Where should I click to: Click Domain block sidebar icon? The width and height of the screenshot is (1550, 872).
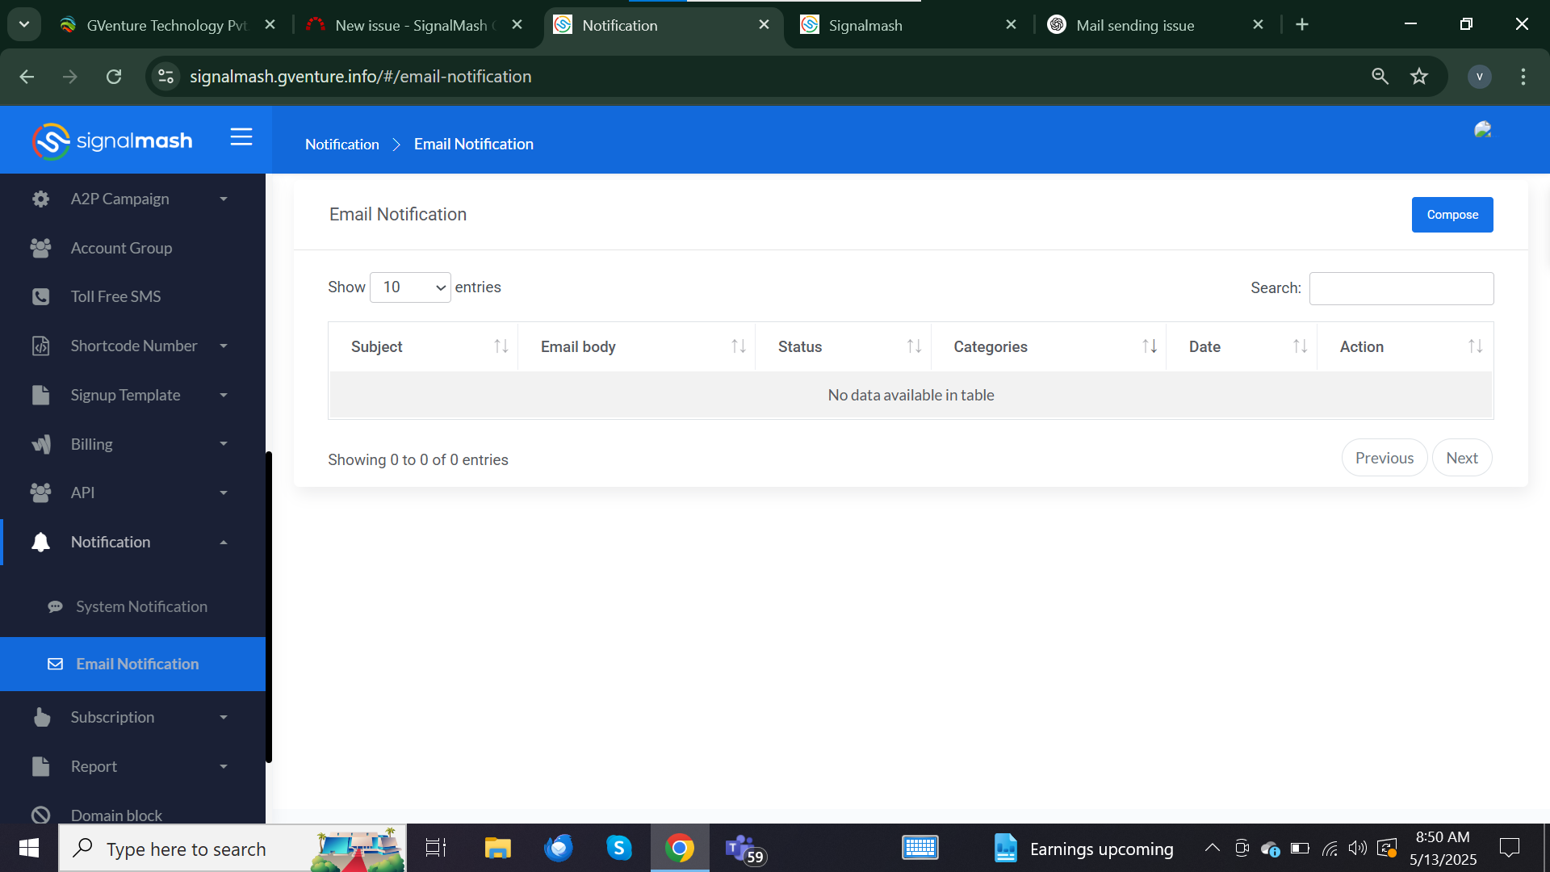point(40,815)
